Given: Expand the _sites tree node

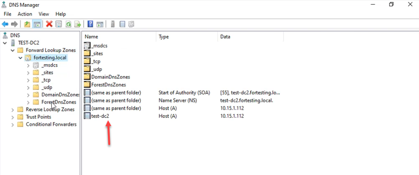Looking at the screenshot, I should pos(28,72).
